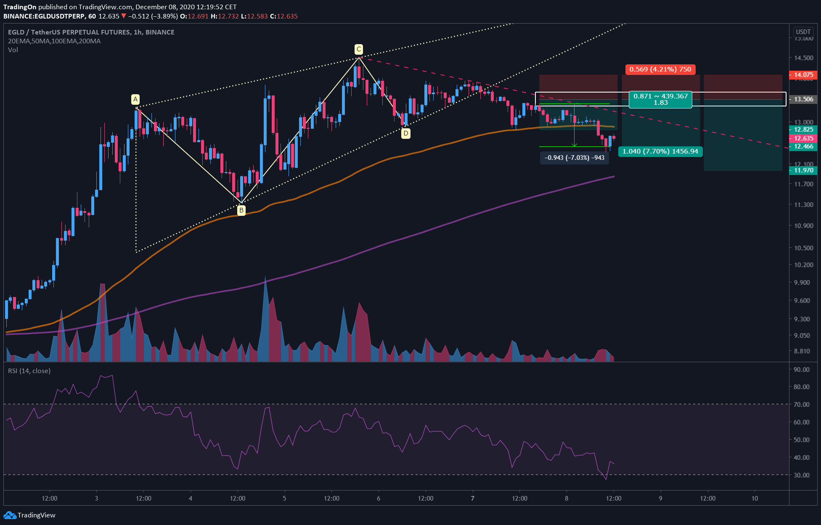The width and height of the screenshot is (821, 525).
Task: Click the date label 3 on time axis
Action: pyautogui.click(x=96, y=498)
